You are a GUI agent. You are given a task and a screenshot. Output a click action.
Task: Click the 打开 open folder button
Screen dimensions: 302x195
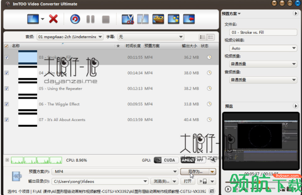point(187,181)
